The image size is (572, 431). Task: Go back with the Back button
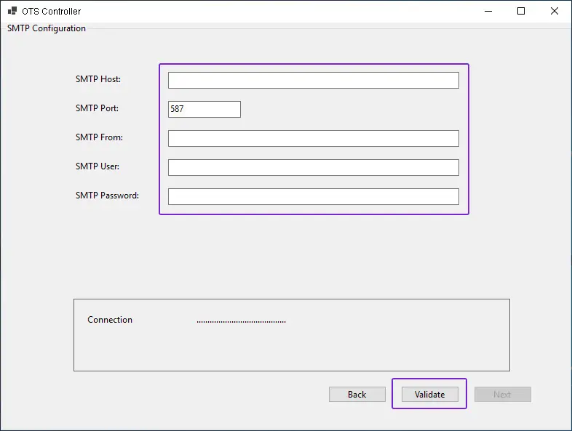(x=357, y=395)
